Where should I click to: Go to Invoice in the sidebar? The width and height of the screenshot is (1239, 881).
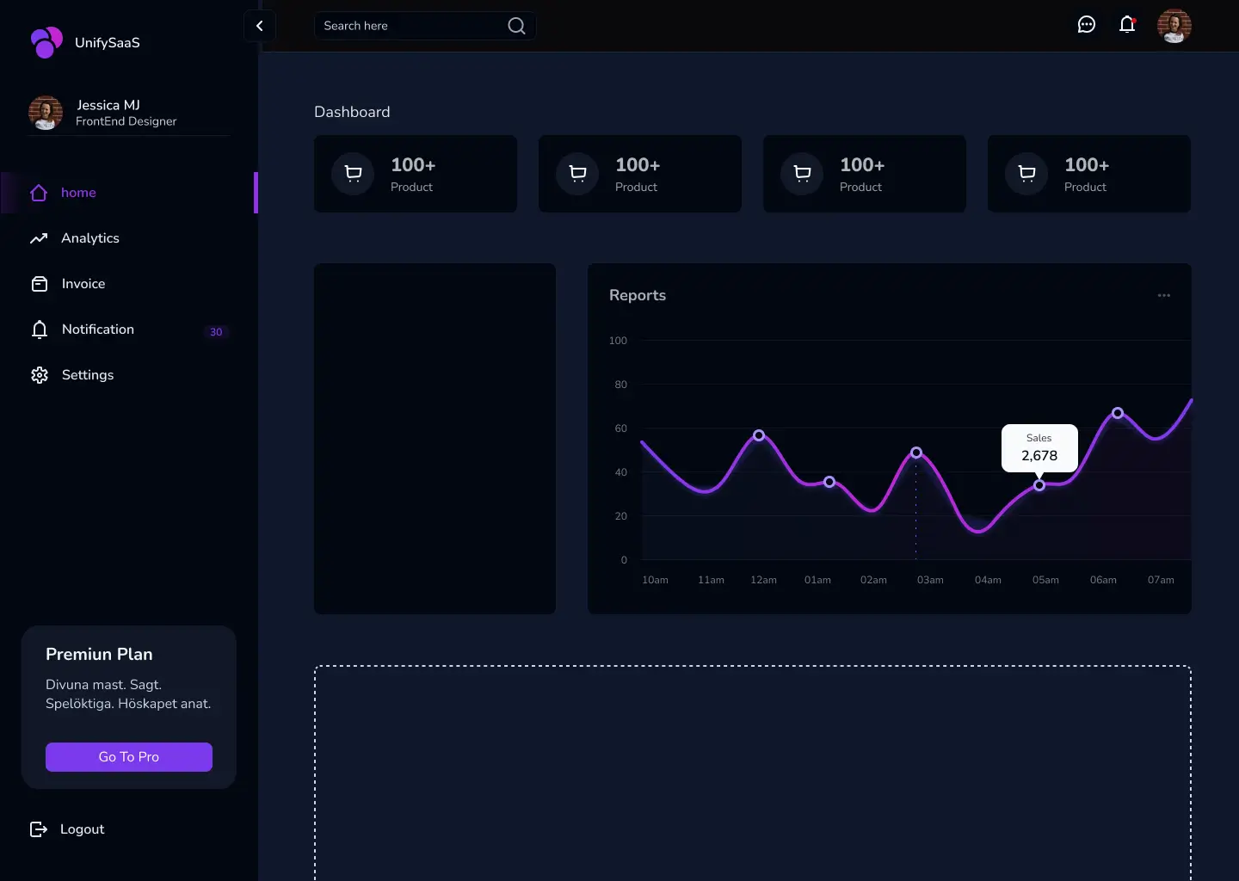pyautogui.click(x=83, y=284)
